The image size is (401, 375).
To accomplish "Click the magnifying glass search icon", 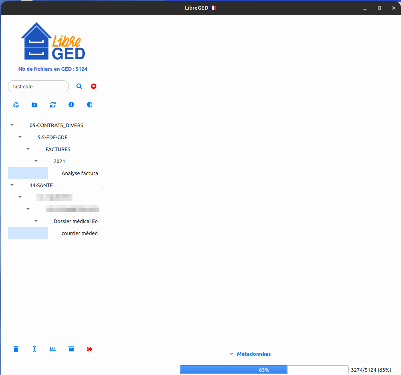I will point(79,86).
